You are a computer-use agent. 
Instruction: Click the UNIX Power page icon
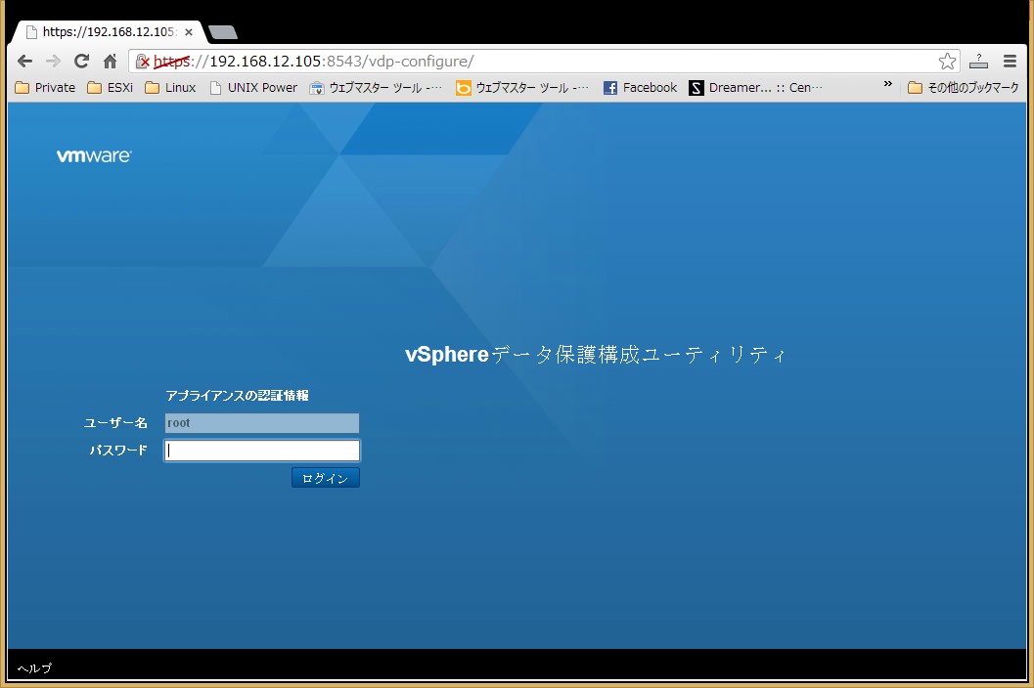[215, 88]
